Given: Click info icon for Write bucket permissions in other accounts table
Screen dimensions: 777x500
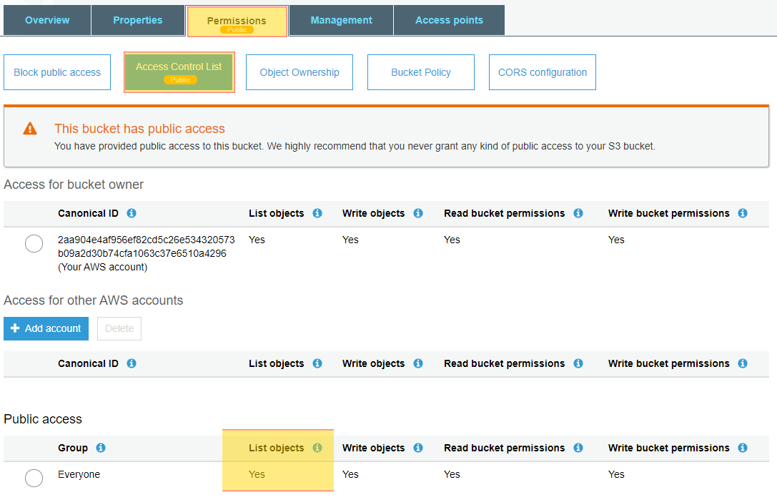Looking at the screenshot, I should click(742, 363).
